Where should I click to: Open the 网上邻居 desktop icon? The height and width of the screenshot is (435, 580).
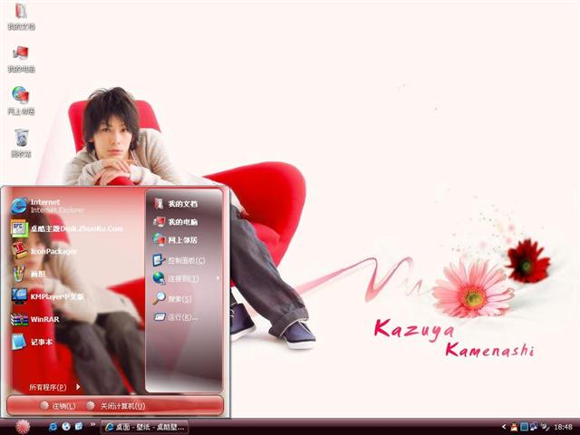click(21, 101)
